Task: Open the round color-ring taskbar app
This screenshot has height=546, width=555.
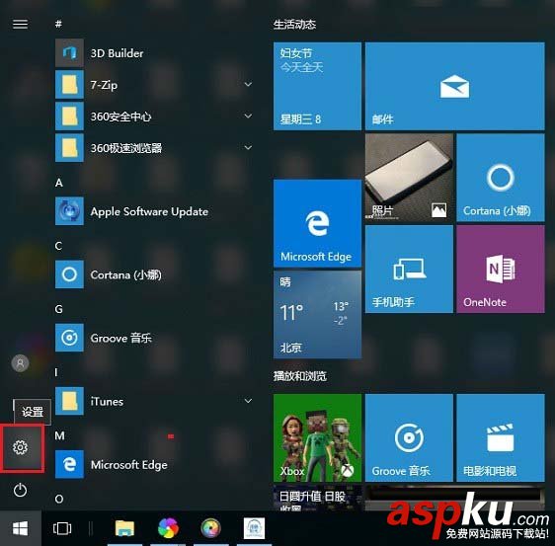Action: 210,528
